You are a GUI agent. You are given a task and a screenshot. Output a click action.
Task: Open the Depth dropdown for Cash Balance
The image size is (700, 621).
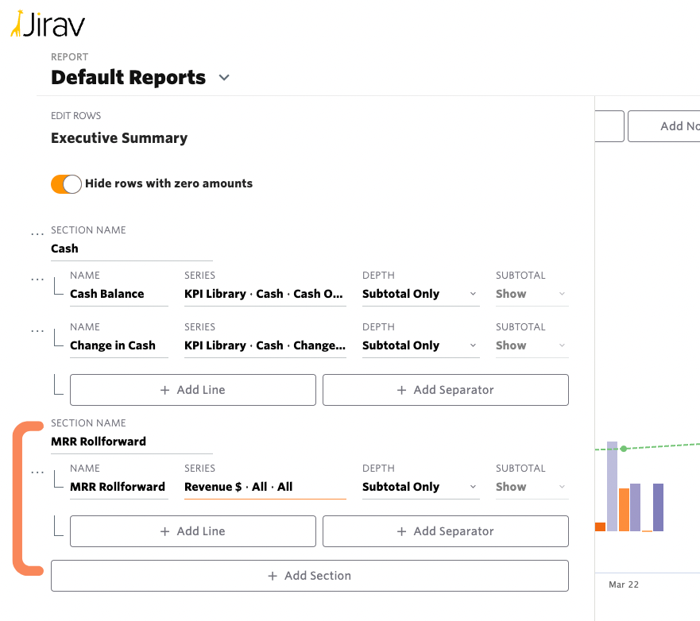pos(420,293)
